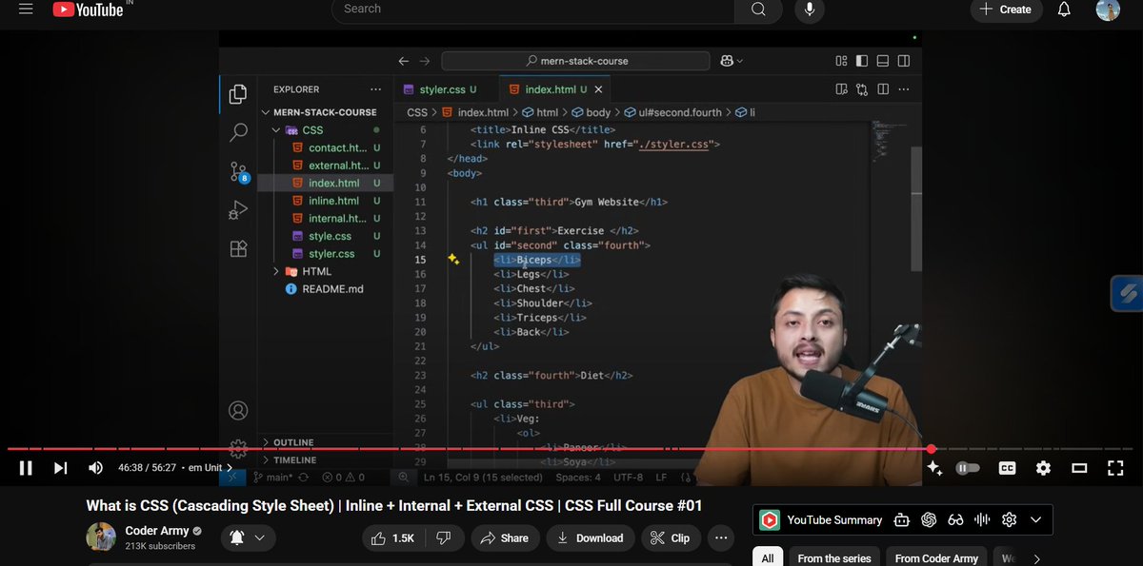Click the Download button under the video

point(591,537)
